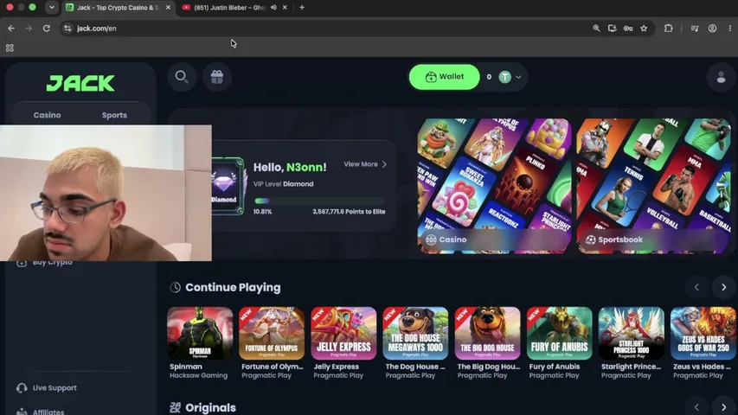Image resolution: width=738 pixels, height=415 pixels.
Task: Switch to the Sports tab in the sidebar
Action: [x=114, y=115]
